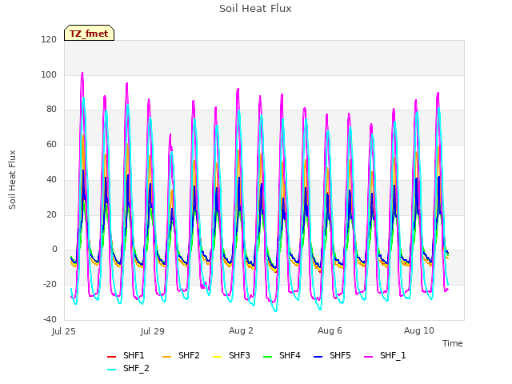The width and height of the screenshot is (512, 384).
Task: Click the Aug 2 x-axis tick label
Action: 241,330
